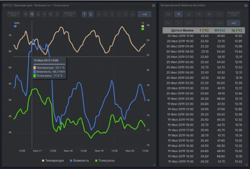Click Июл 18 label on chart time axis
The image size is (250, 169).
click(x=68, y=151)
